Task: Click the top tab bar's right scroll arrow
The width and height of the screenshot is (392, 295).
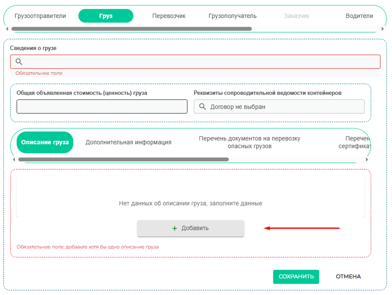Action: [382, 29]
